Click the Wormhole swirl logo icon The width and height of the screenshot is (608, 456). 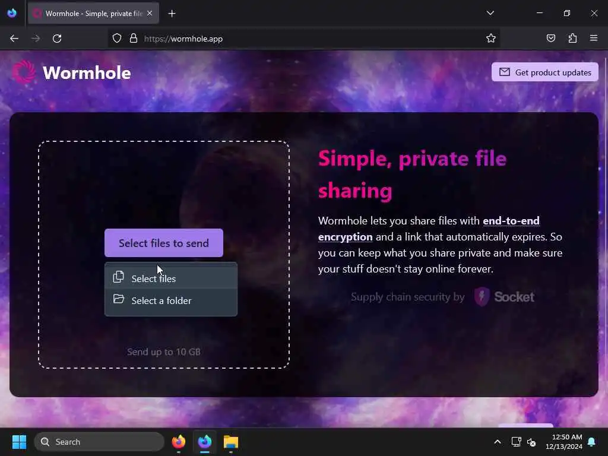[24, 72]
